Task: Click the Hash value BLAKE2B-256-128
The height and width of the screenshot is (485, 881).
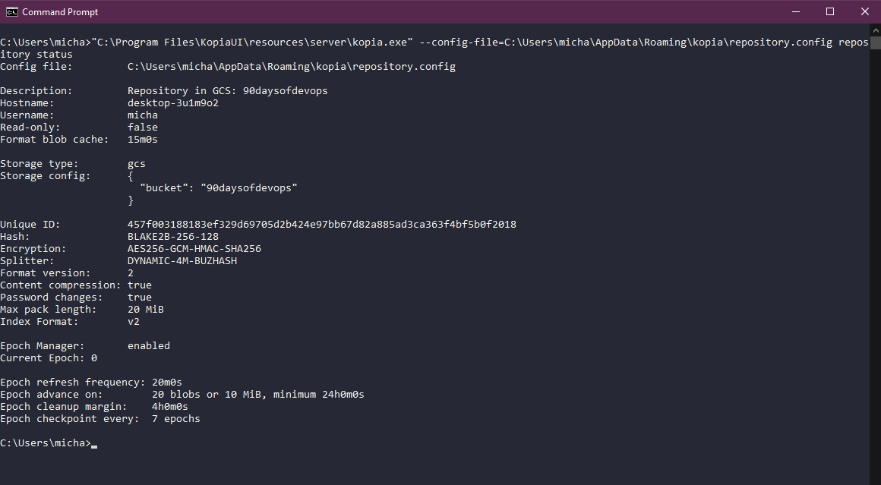Action: tap(172, 237)
